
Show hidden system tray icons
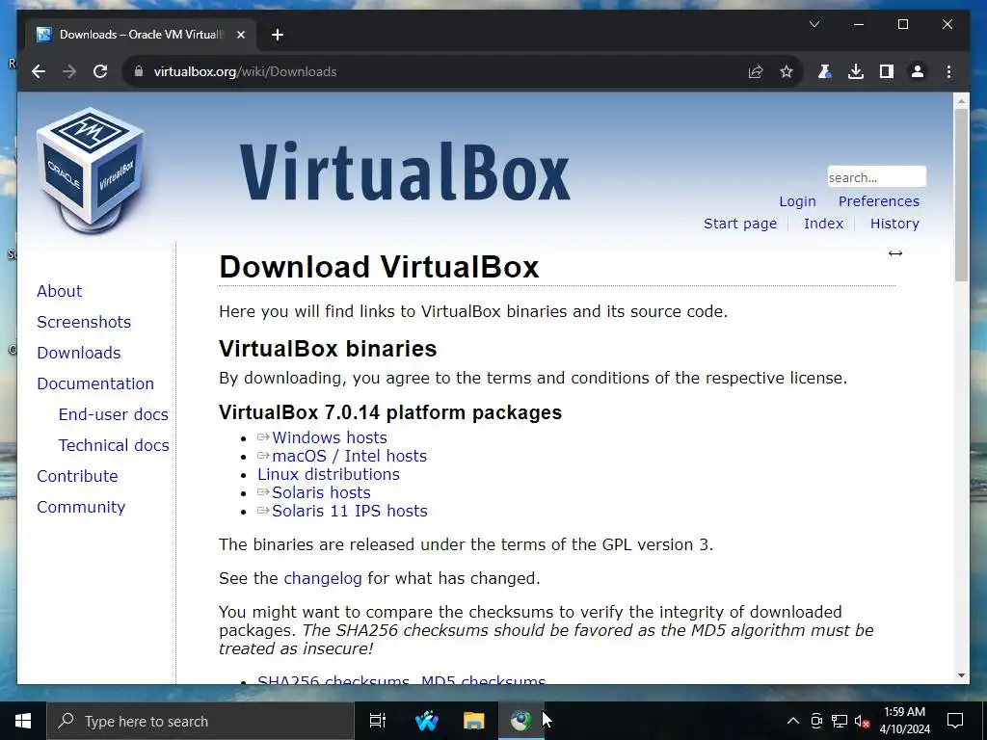point(793,721)
